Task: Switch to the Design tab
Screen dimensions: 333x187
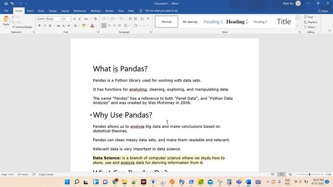Action: (x=53, y=11)
